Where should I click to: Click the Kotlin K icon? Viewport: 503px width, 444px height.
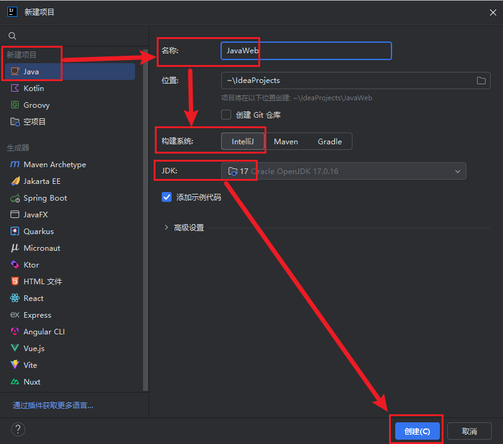coord(15,88)
